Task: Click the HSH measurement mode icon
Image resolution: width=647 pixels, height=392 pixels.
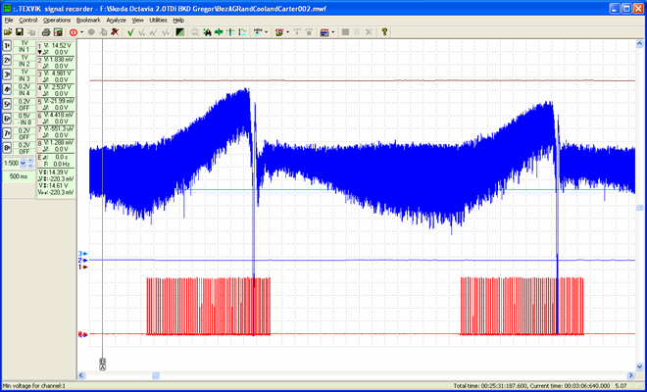Action: [x=258, y=32]
